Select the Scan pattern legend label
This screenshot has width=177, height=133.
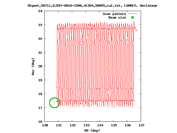[114, 14]
